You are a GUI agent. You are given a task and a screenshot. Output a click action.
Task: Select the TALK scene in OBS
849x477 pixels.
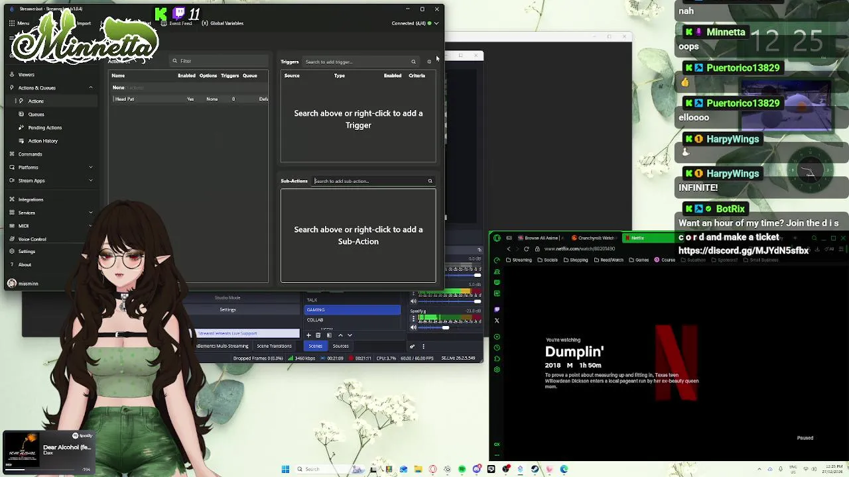[x=352, y=299]
